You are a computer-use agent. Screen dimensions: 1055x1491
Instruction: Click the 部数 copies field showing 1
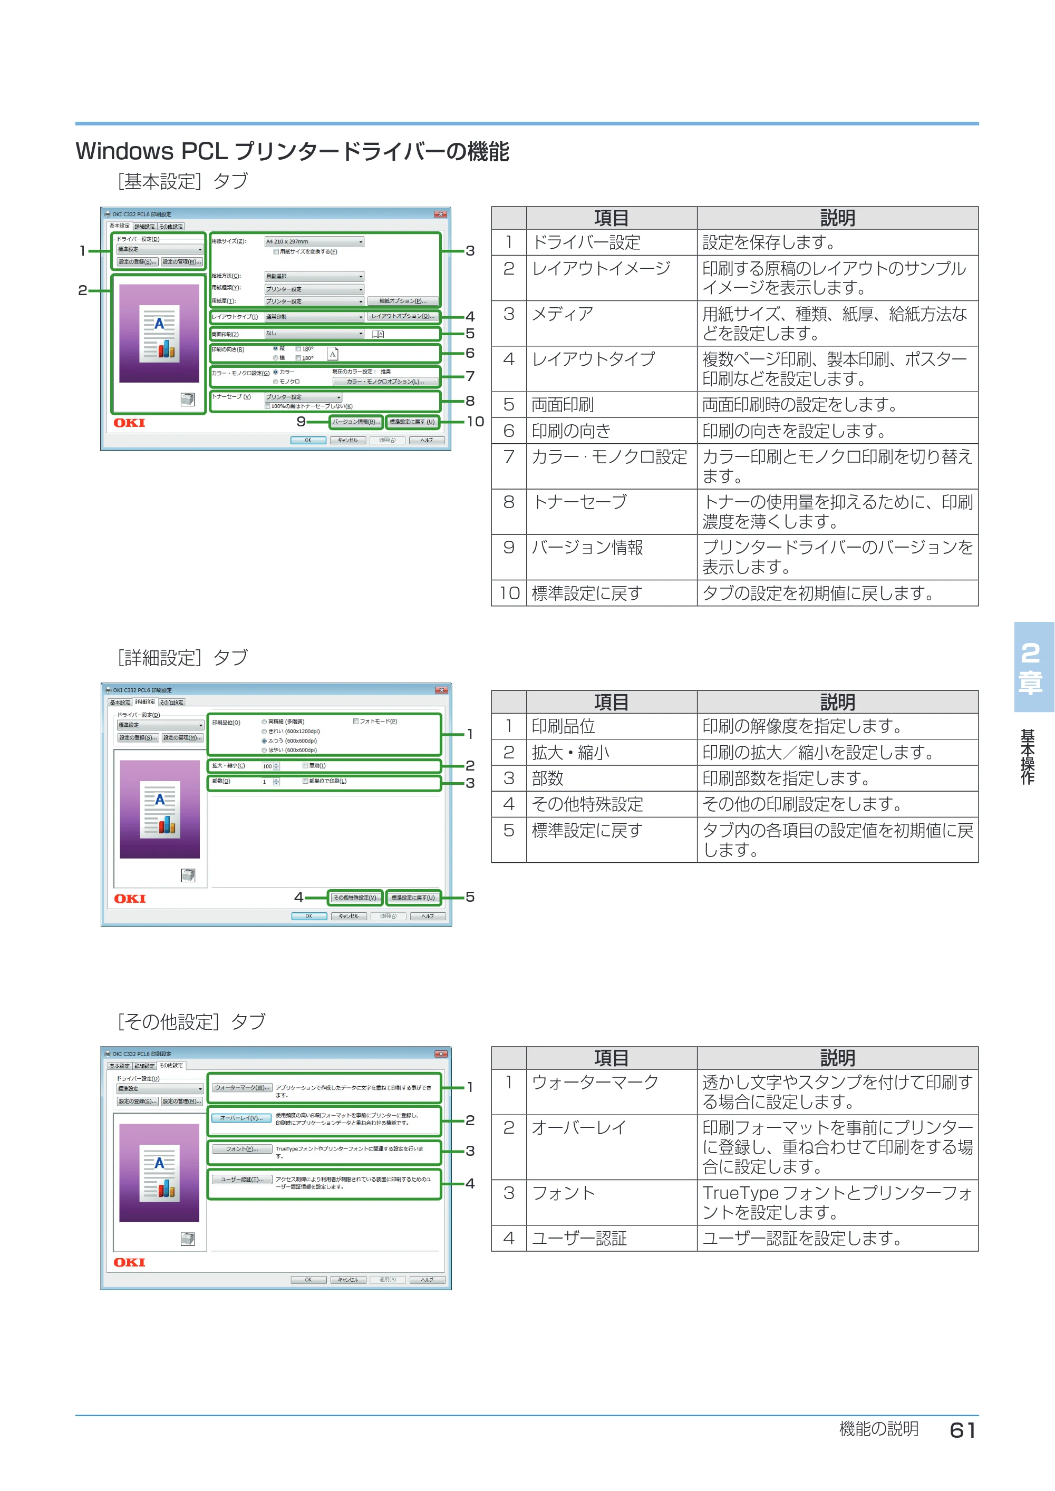coord(267,782)
